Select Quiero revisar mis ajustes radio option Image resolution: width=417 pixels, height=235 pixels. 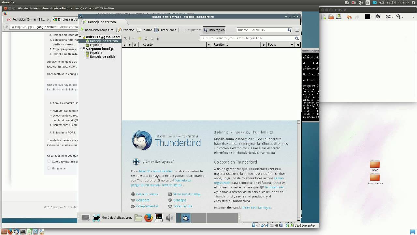(49, 161)
